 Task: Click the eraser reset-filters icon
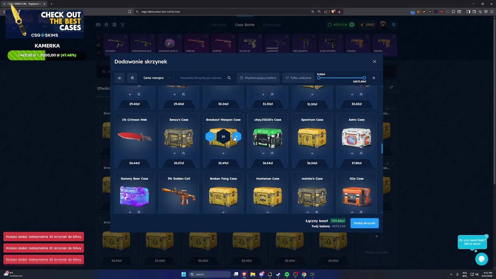374,78
